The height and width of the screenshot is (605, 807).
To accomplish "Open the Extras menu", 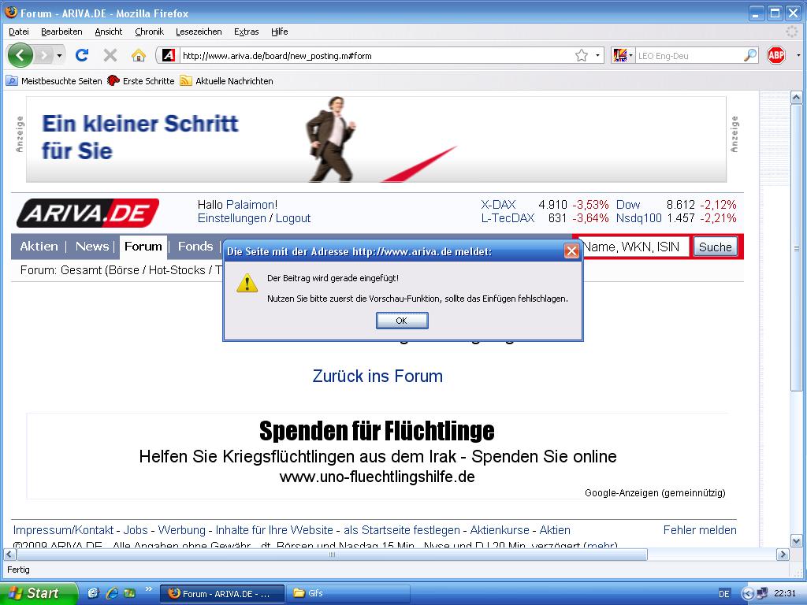I will (x=246, y=32).
